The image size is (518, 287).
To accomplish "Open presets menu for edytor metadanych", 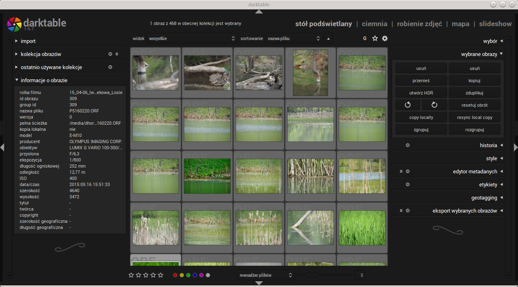I will pyautogui.click(x=401, y=172).
